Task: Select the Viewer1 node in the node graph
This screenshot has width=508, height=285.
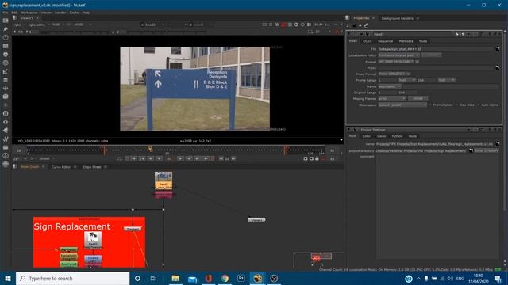Action: tap(256, 220)
